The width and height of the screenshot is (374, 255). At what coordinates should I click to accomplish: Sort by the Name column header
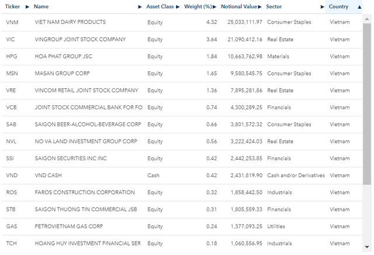coord(41,6)
